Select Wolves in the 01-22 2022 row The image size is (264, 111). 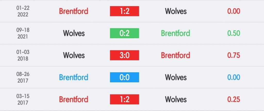[x=176, y=11]
